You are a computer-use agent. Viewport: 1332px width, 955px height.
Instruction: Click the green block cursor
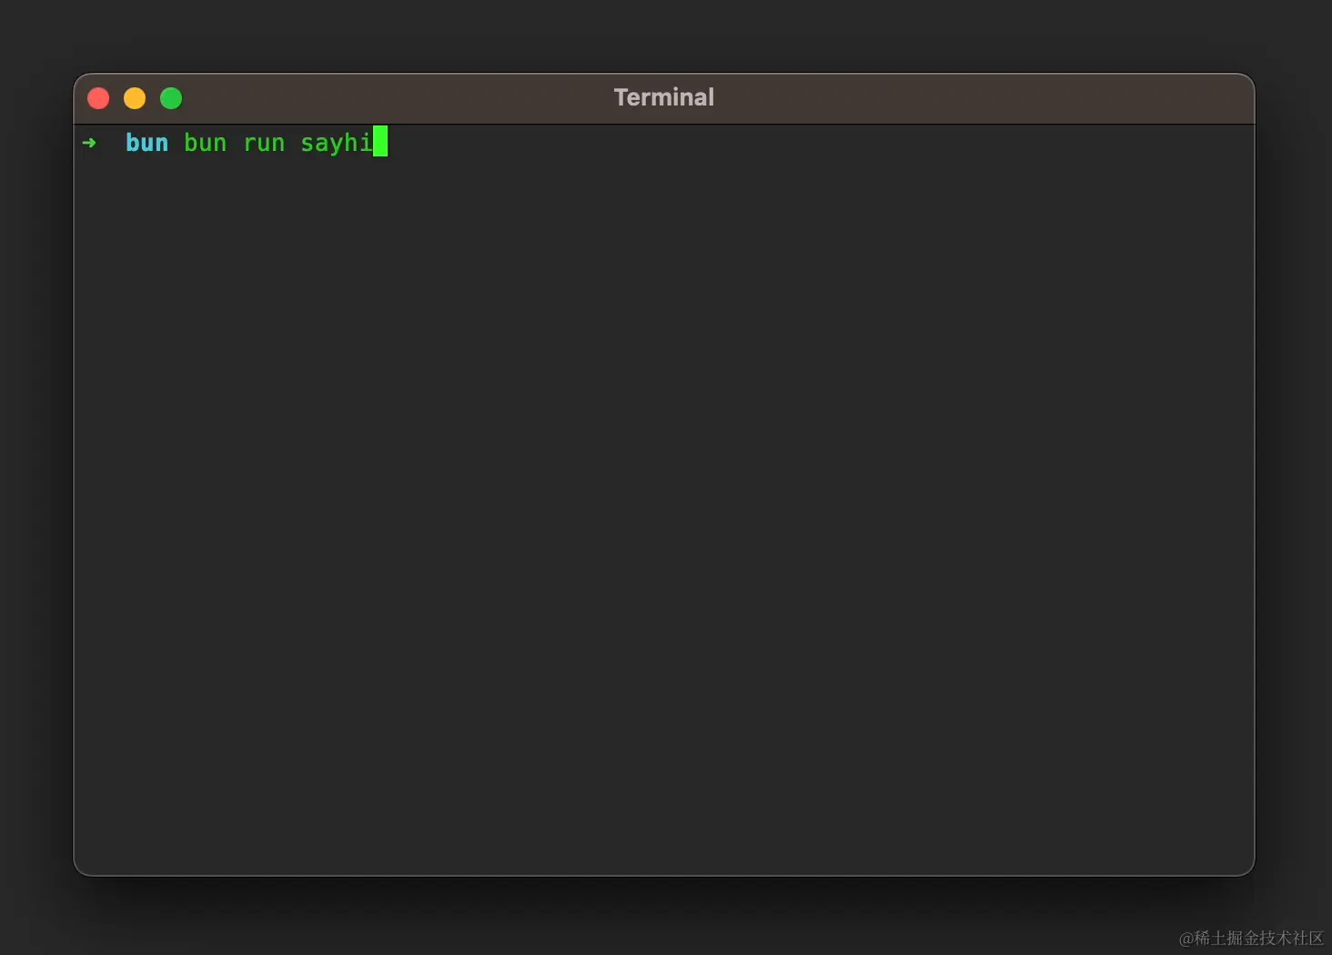click(x=380, y=141)
